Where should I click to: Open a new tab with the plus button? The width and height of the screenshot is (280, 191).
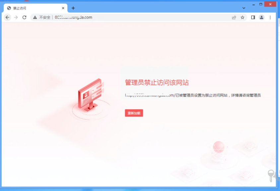point(73,8)
